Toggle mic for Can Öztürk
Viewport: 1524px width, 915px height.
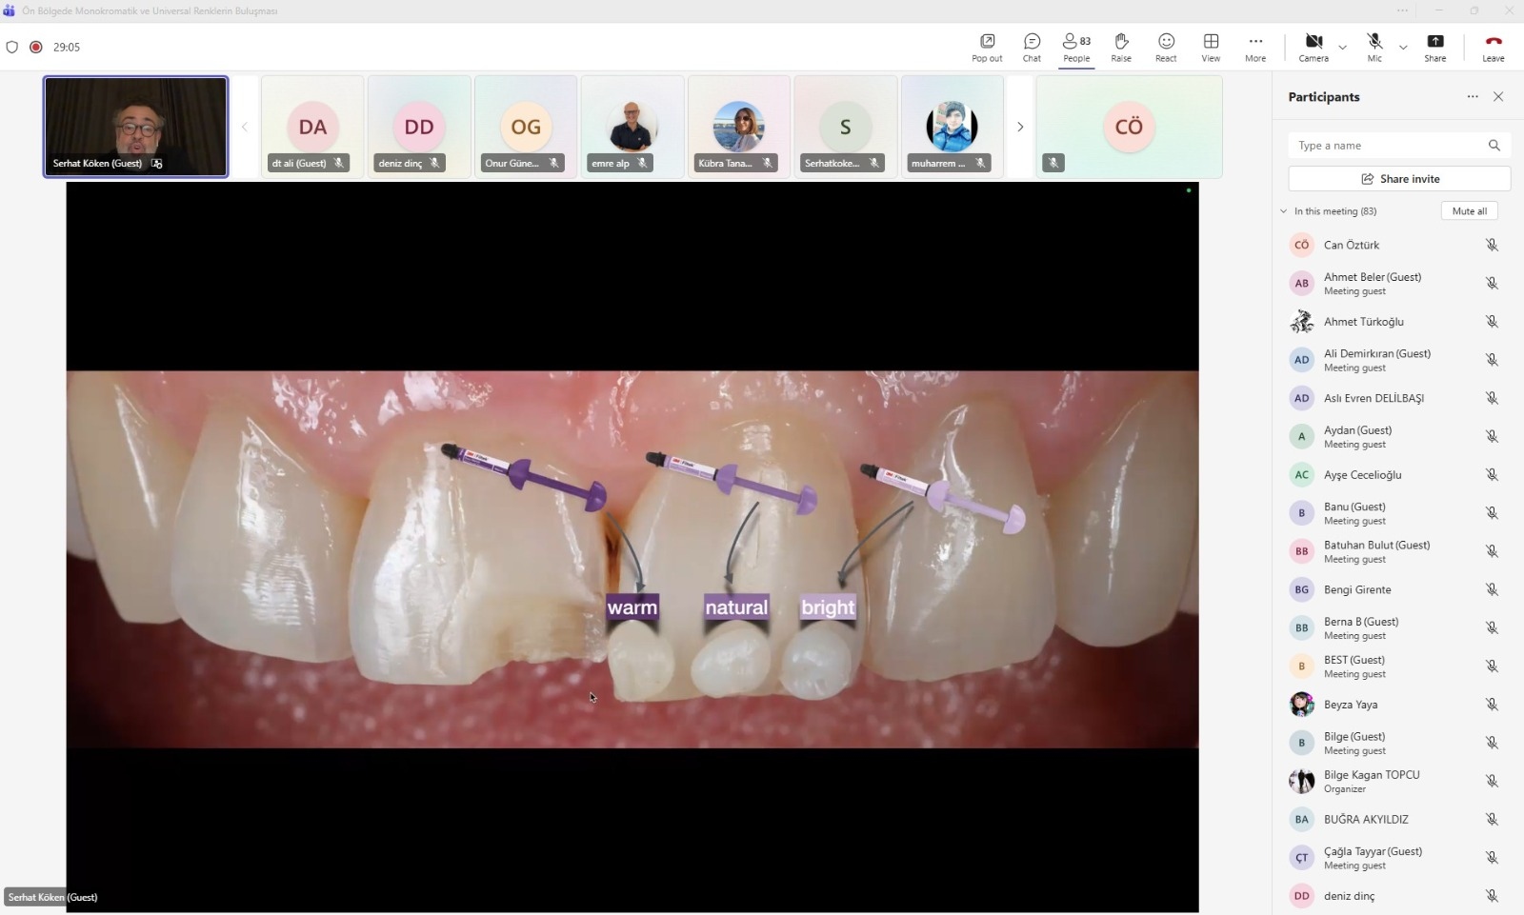click(1492, 246)
